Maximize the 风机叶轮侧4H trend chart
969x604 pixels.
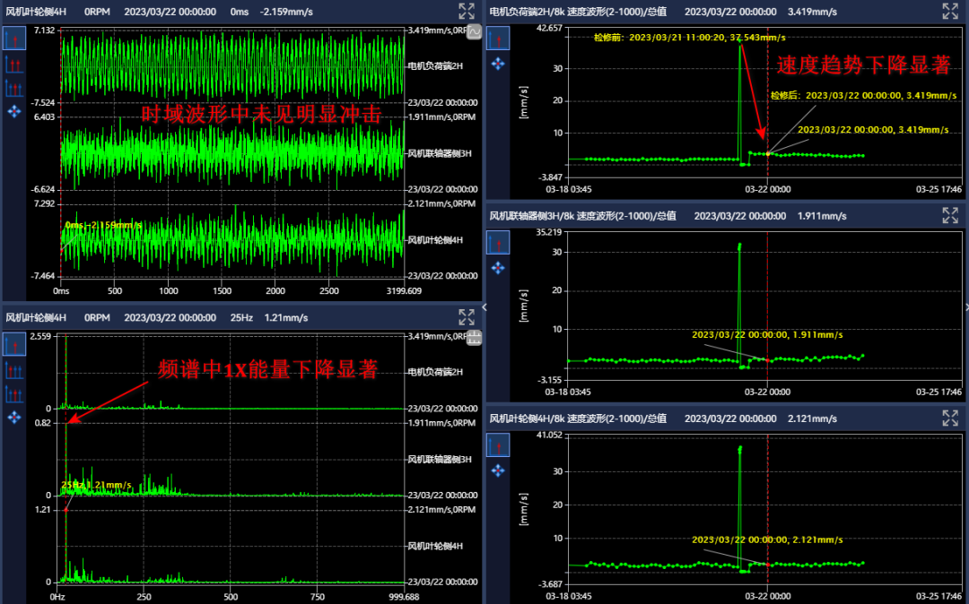950,418
